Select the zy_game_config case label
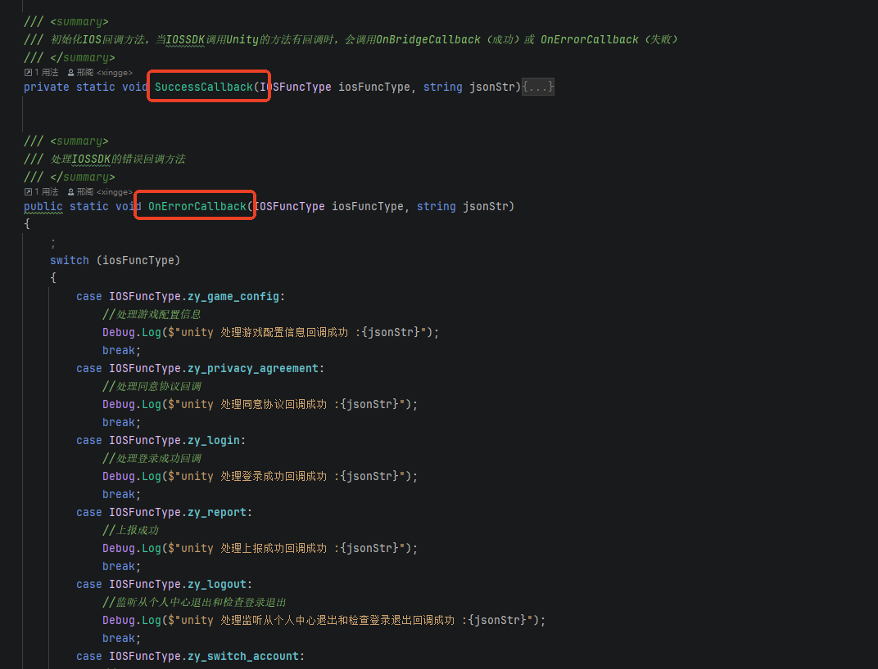This screenshot has height=669, width=878. [233, 296]
